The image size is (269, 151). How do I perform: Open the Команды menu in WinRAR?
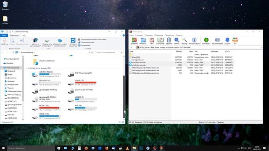[139, 35]
